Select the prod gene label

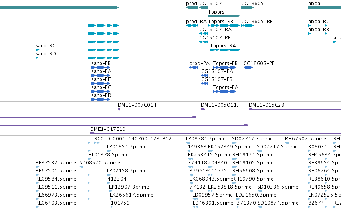coord(192,4)
